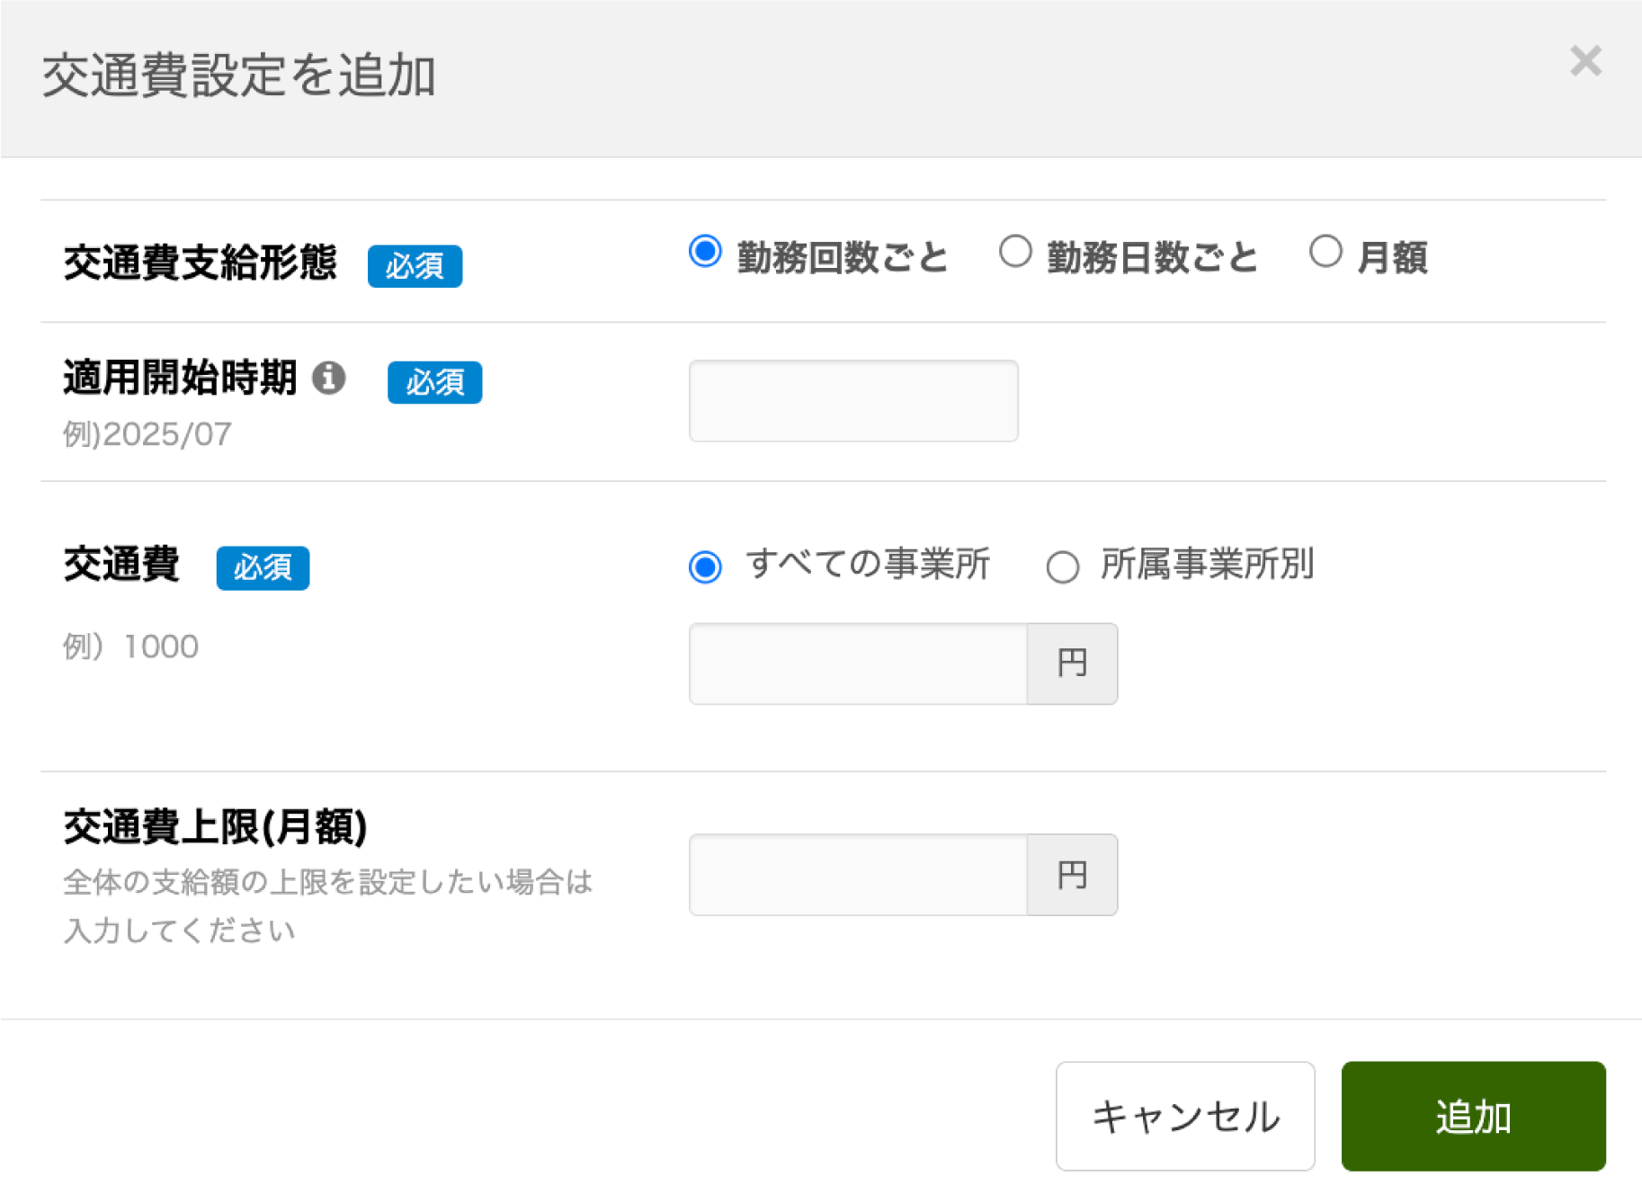Viewport: 1642px width, 1203px height.
Task: Click the 交通費 amount input field
Action: pyautogui.click(x=858, y=664)
